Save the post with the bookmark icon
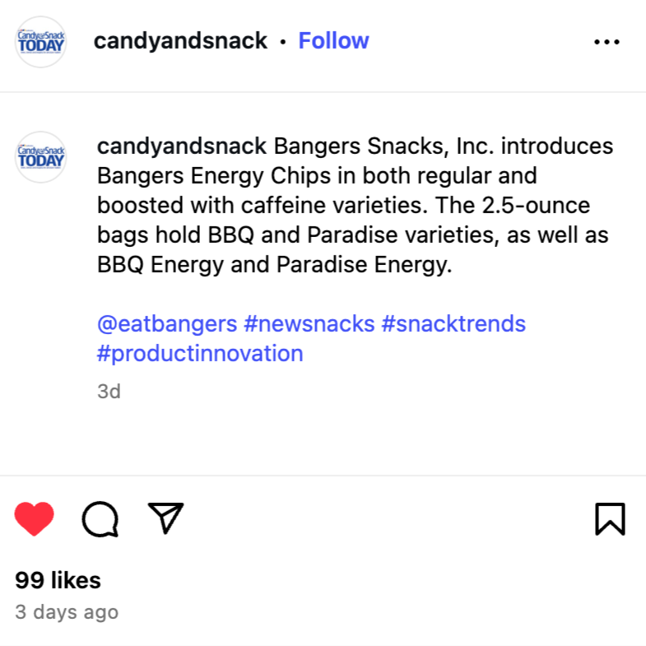 pos(610,519)
